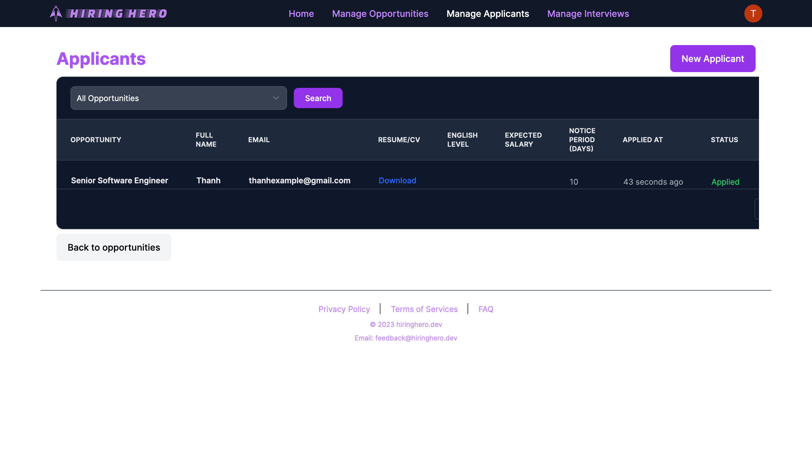Click the purple Search button

click(318, 98)
